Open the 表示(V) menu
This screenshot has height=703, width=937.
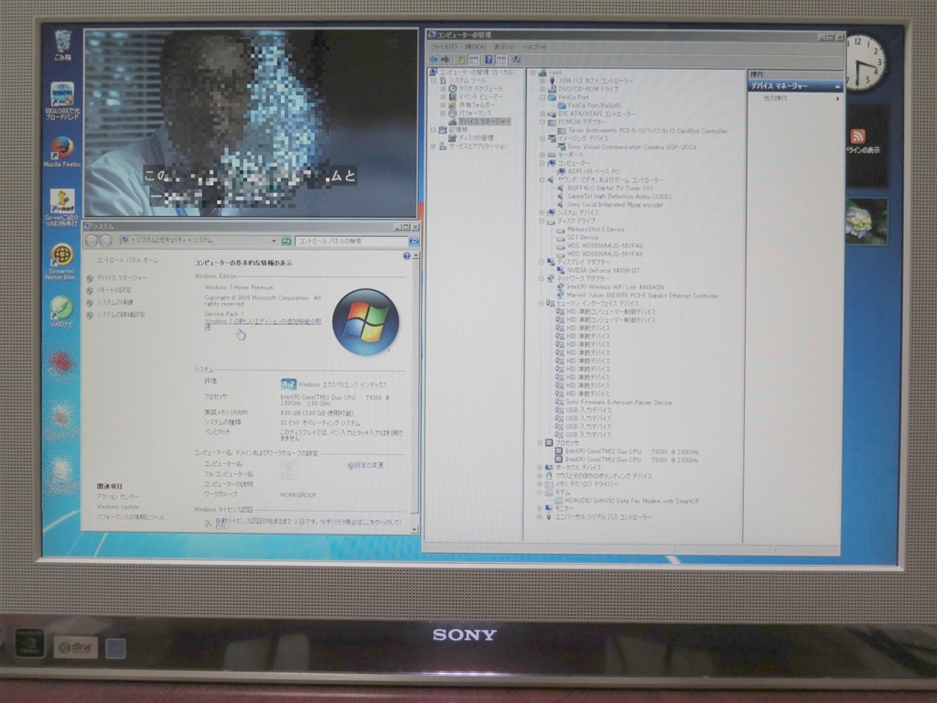coord(504,47)
